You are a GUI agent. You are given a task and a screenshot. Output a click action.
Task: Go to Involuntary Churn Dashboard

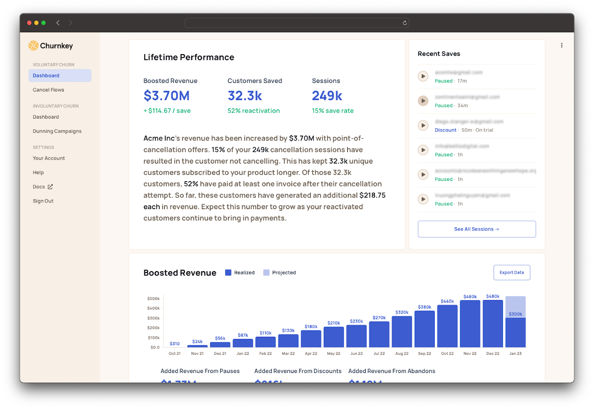click(x=46, y=117)
